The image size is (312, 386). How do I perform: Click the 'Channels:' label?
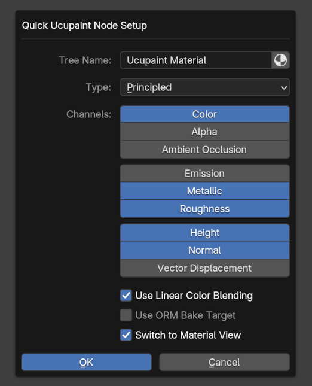click(88, 114)
